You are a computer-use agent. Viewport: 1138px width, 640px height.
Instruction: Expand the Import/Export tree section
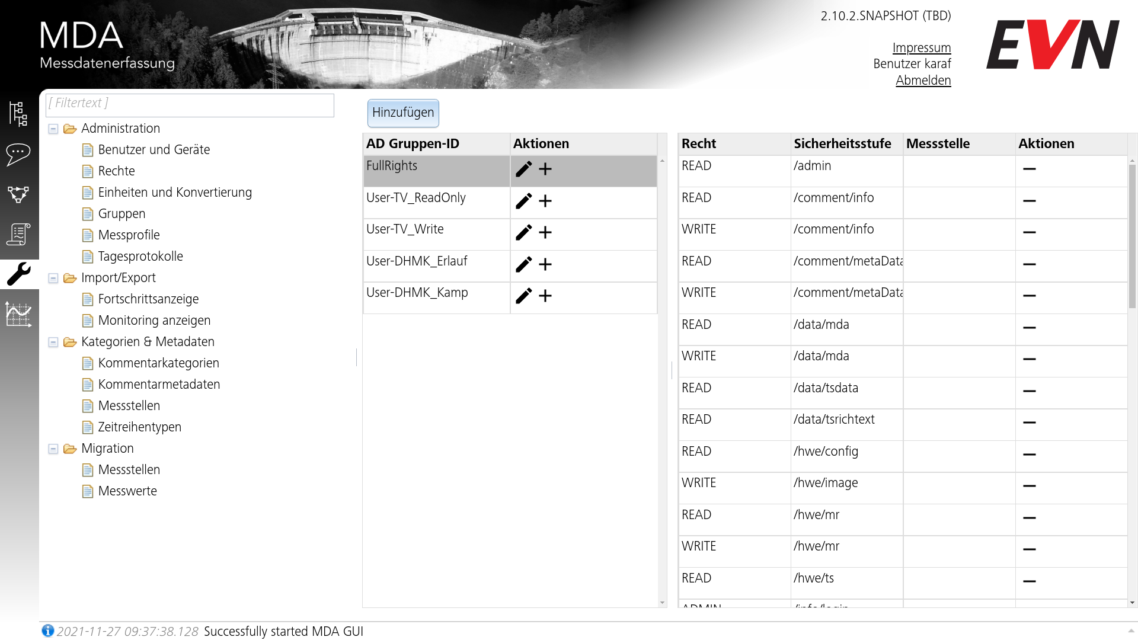tap(55, 277)
